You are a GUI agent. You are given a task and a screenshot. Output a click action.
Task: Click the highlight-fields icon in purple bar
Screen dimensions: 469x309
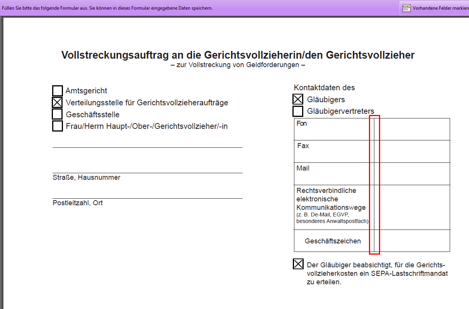click(x=406, y=8)
